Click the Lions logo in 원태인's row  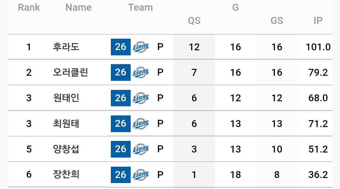(140, 98)
